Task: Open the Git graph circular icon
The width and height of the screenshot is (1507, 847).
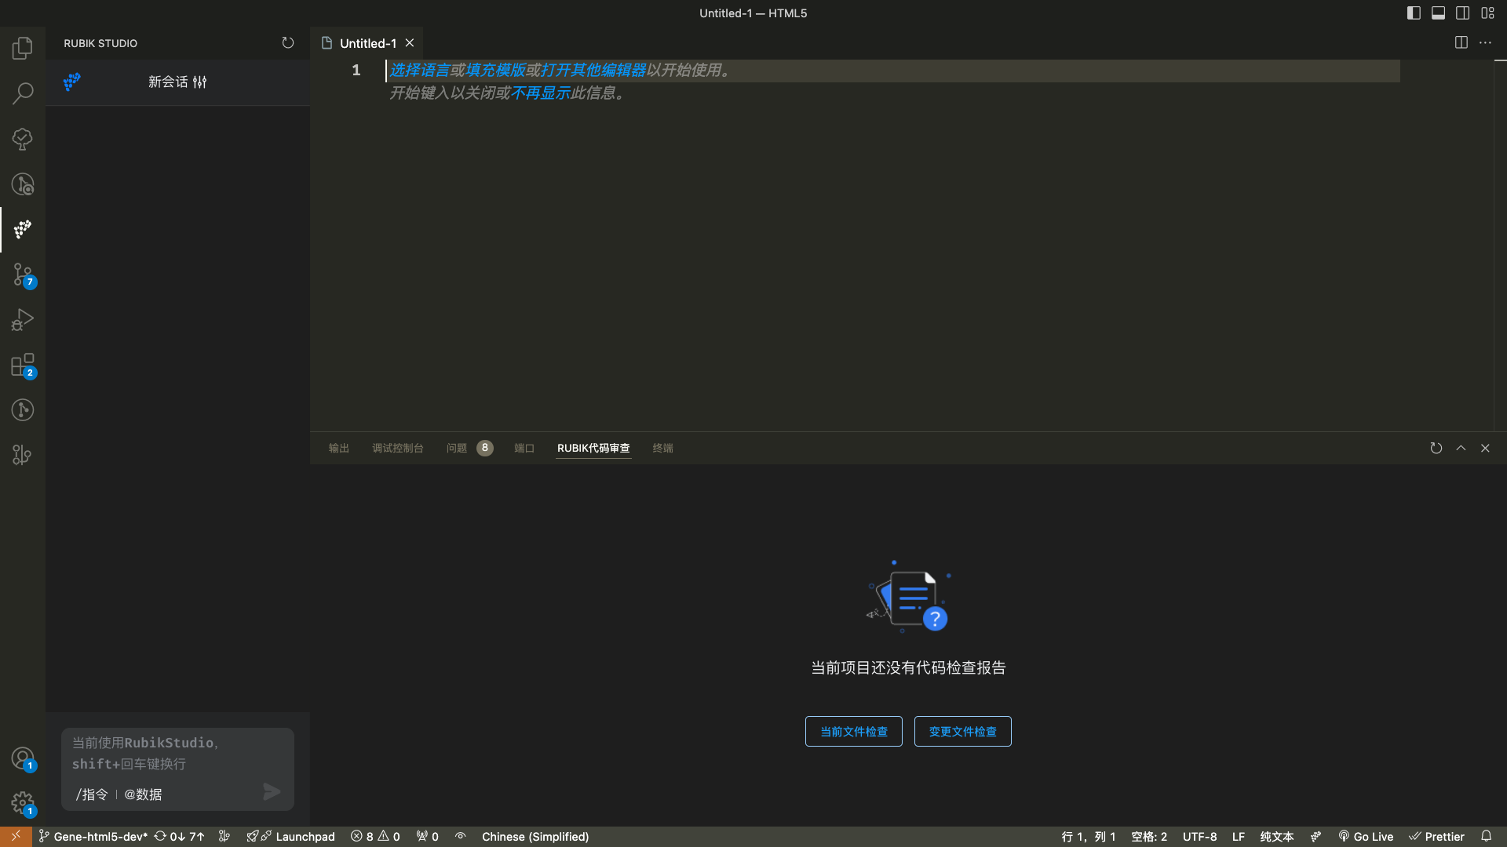Action: pos(23,410)
